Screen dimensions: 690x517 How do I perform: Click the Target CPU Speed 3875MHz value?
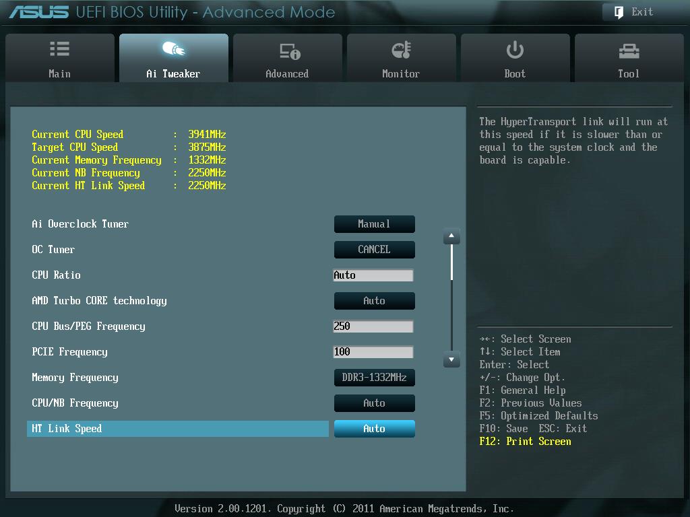(207, 147)
